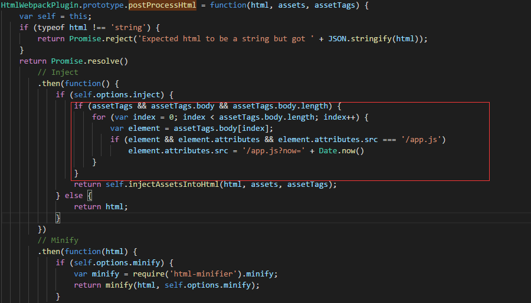Click the '// Inject' comment

pyautogui.click(x=58, y=72)
